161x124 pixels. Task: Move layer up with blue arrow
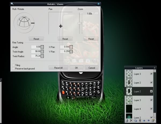tap(144, 121)
